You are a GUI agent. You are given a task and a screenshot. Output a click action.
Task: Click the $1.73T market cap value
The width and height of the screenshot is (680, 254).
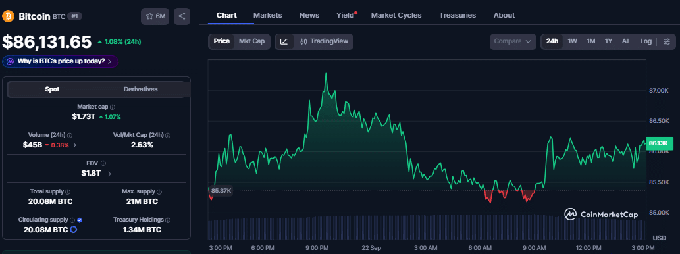point(83,116)
